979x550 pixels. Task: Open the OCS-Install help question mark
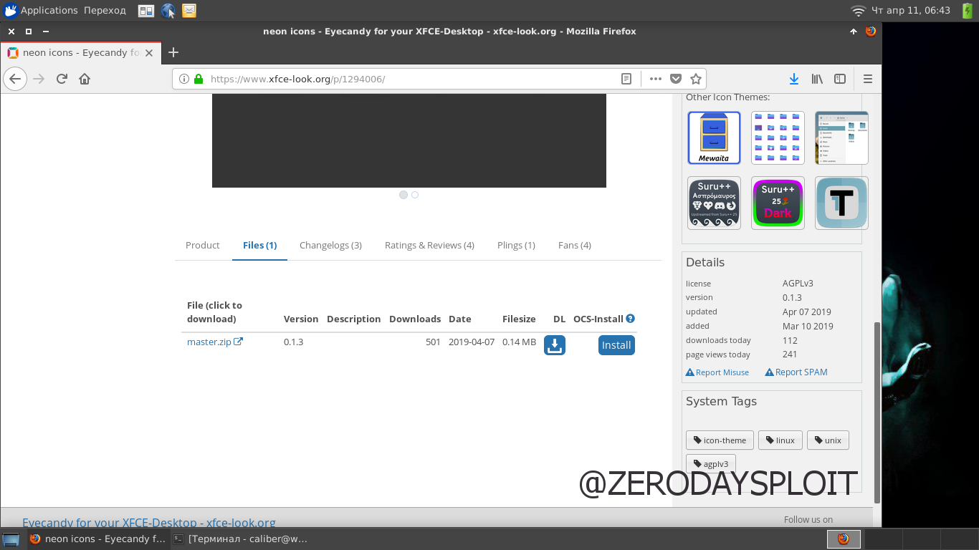(630, 319)
